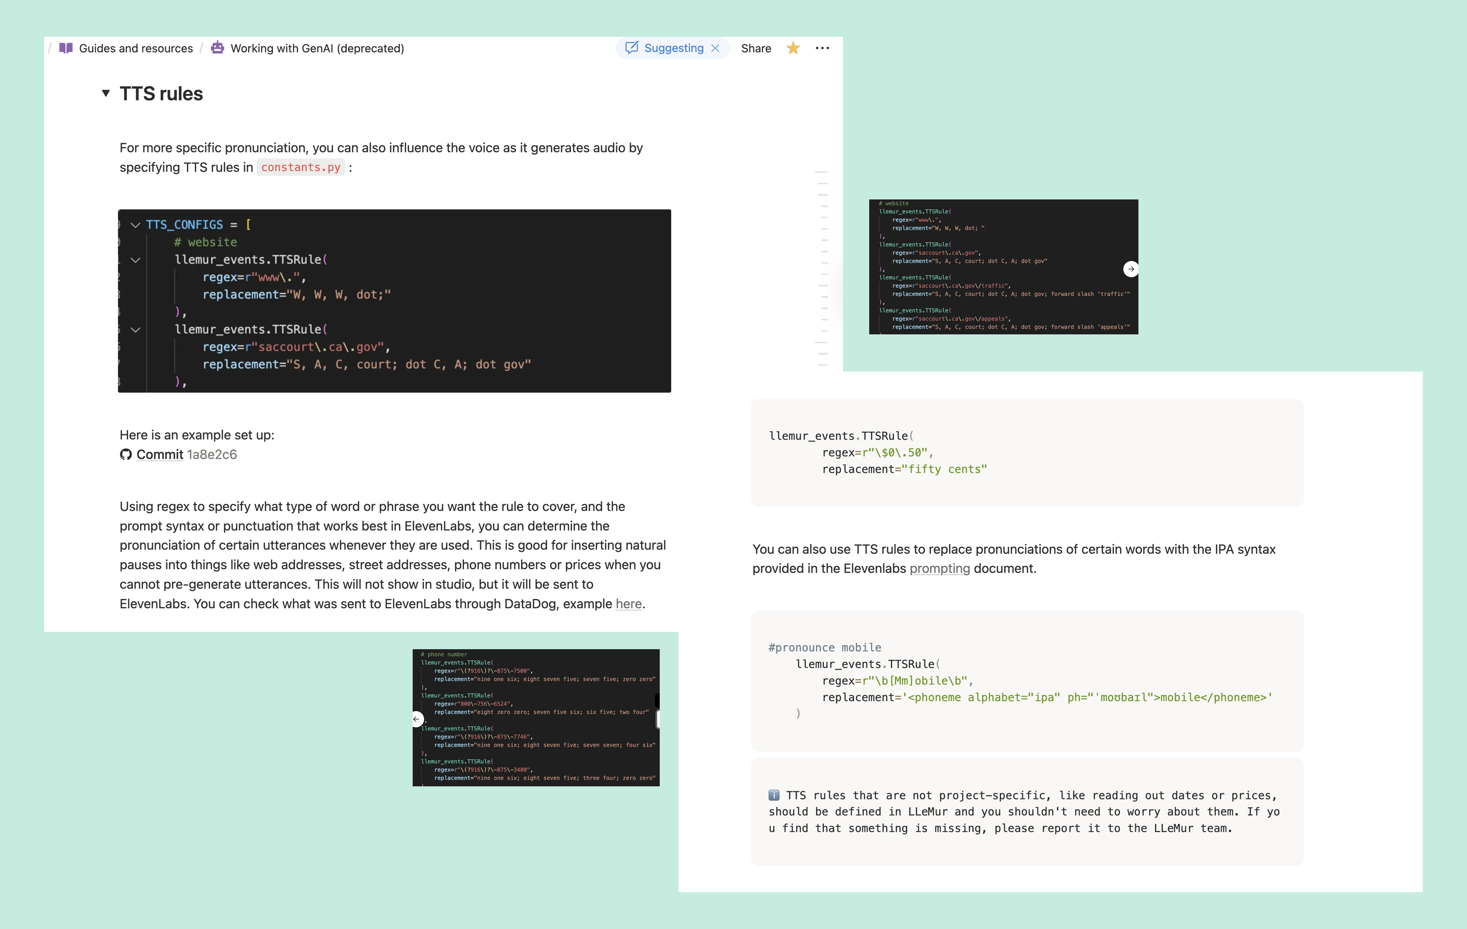
Task: Click the Suggesting mode pencil icon
Action: click(632, 48)
